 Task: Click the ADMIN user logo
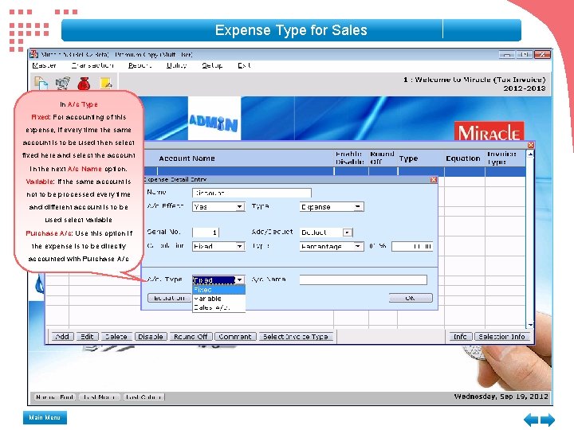pos(214,119)
